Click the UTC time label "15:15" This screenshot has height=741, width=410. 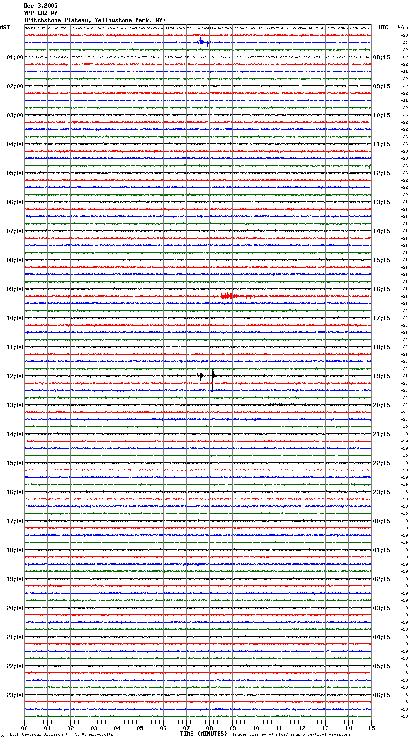pos(382,260)
